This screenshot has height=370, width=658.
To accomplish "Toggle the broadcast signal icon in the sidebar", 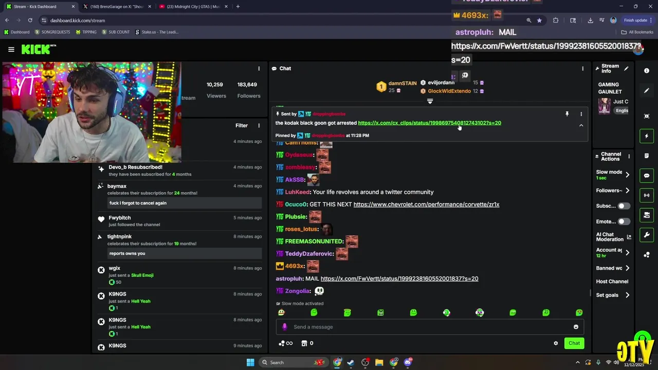I will (x=647, y=195).
